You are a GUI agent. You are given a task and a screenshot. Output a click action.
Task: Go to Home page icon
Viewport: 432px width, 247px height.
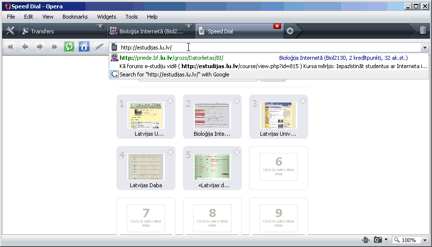pos(84,47)
